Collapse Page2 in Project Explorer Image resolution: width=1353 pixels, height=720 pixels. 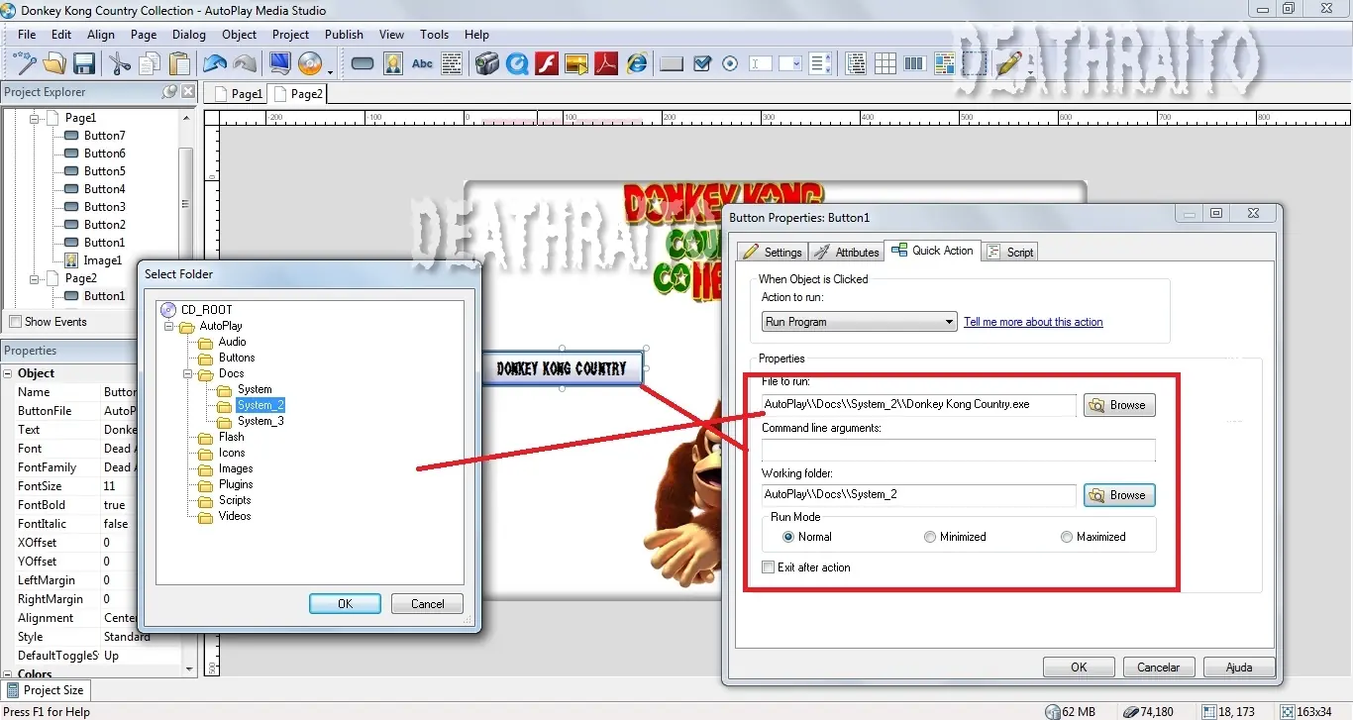34,278
